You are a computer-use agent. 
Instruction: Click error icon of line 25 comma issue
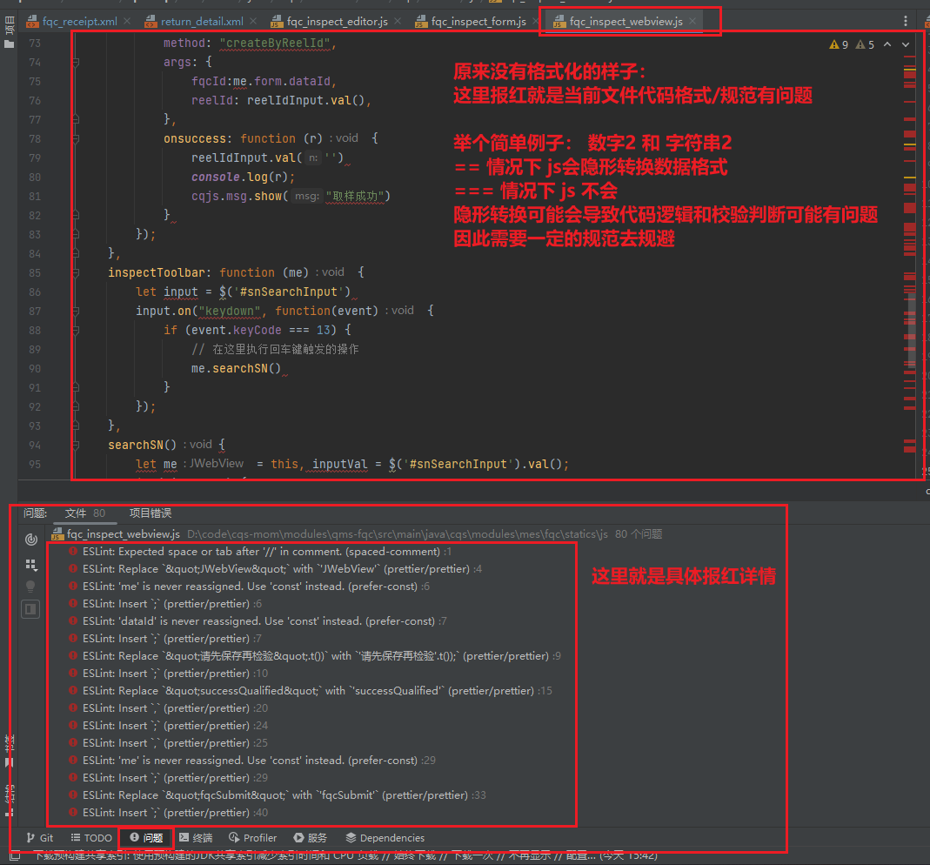pos(73,743)
